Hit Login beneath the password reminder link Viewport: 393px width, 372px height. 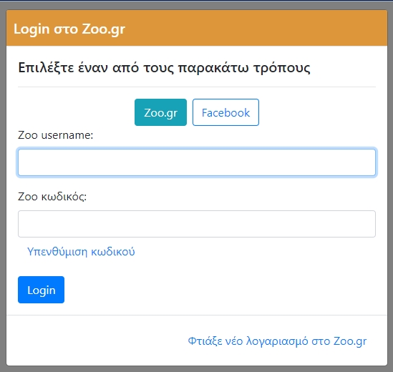coord(41,290)
